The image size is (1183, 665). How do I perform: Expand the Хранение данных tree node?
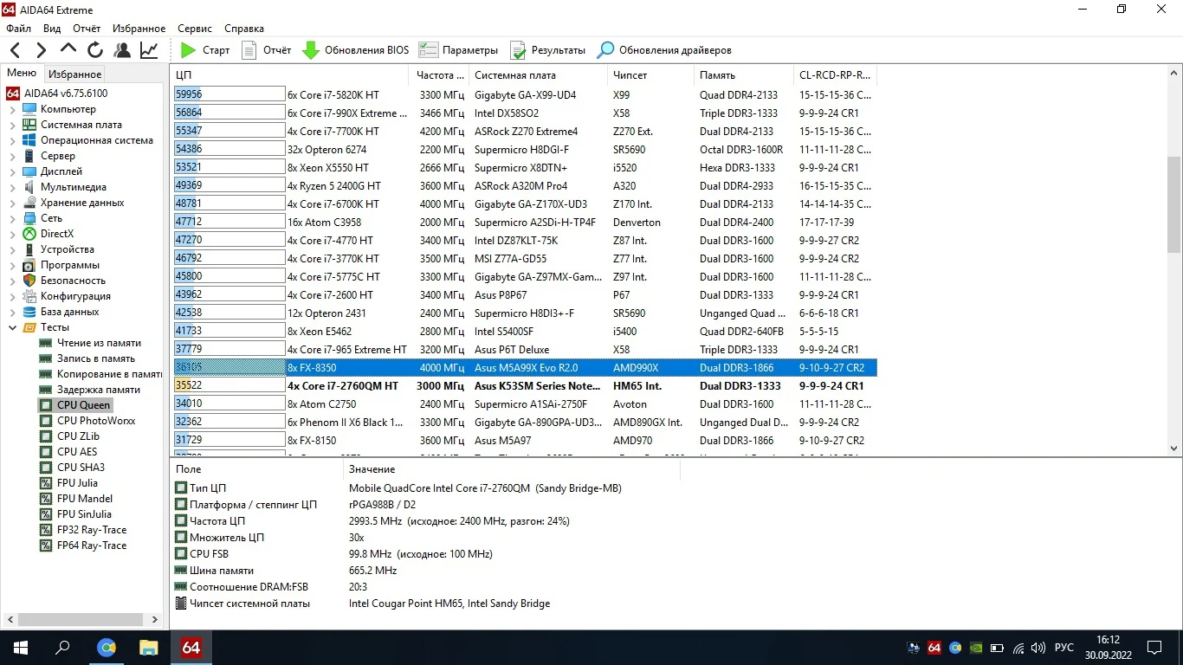pyautogui.click(x=12, y=203)
